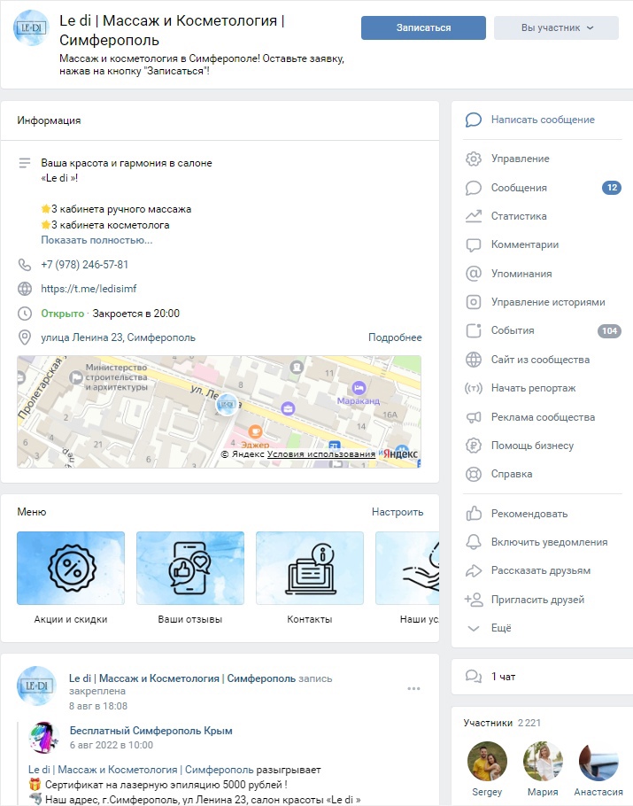Click the Начать репортаж broadcast icon

[x=474, y=388]
